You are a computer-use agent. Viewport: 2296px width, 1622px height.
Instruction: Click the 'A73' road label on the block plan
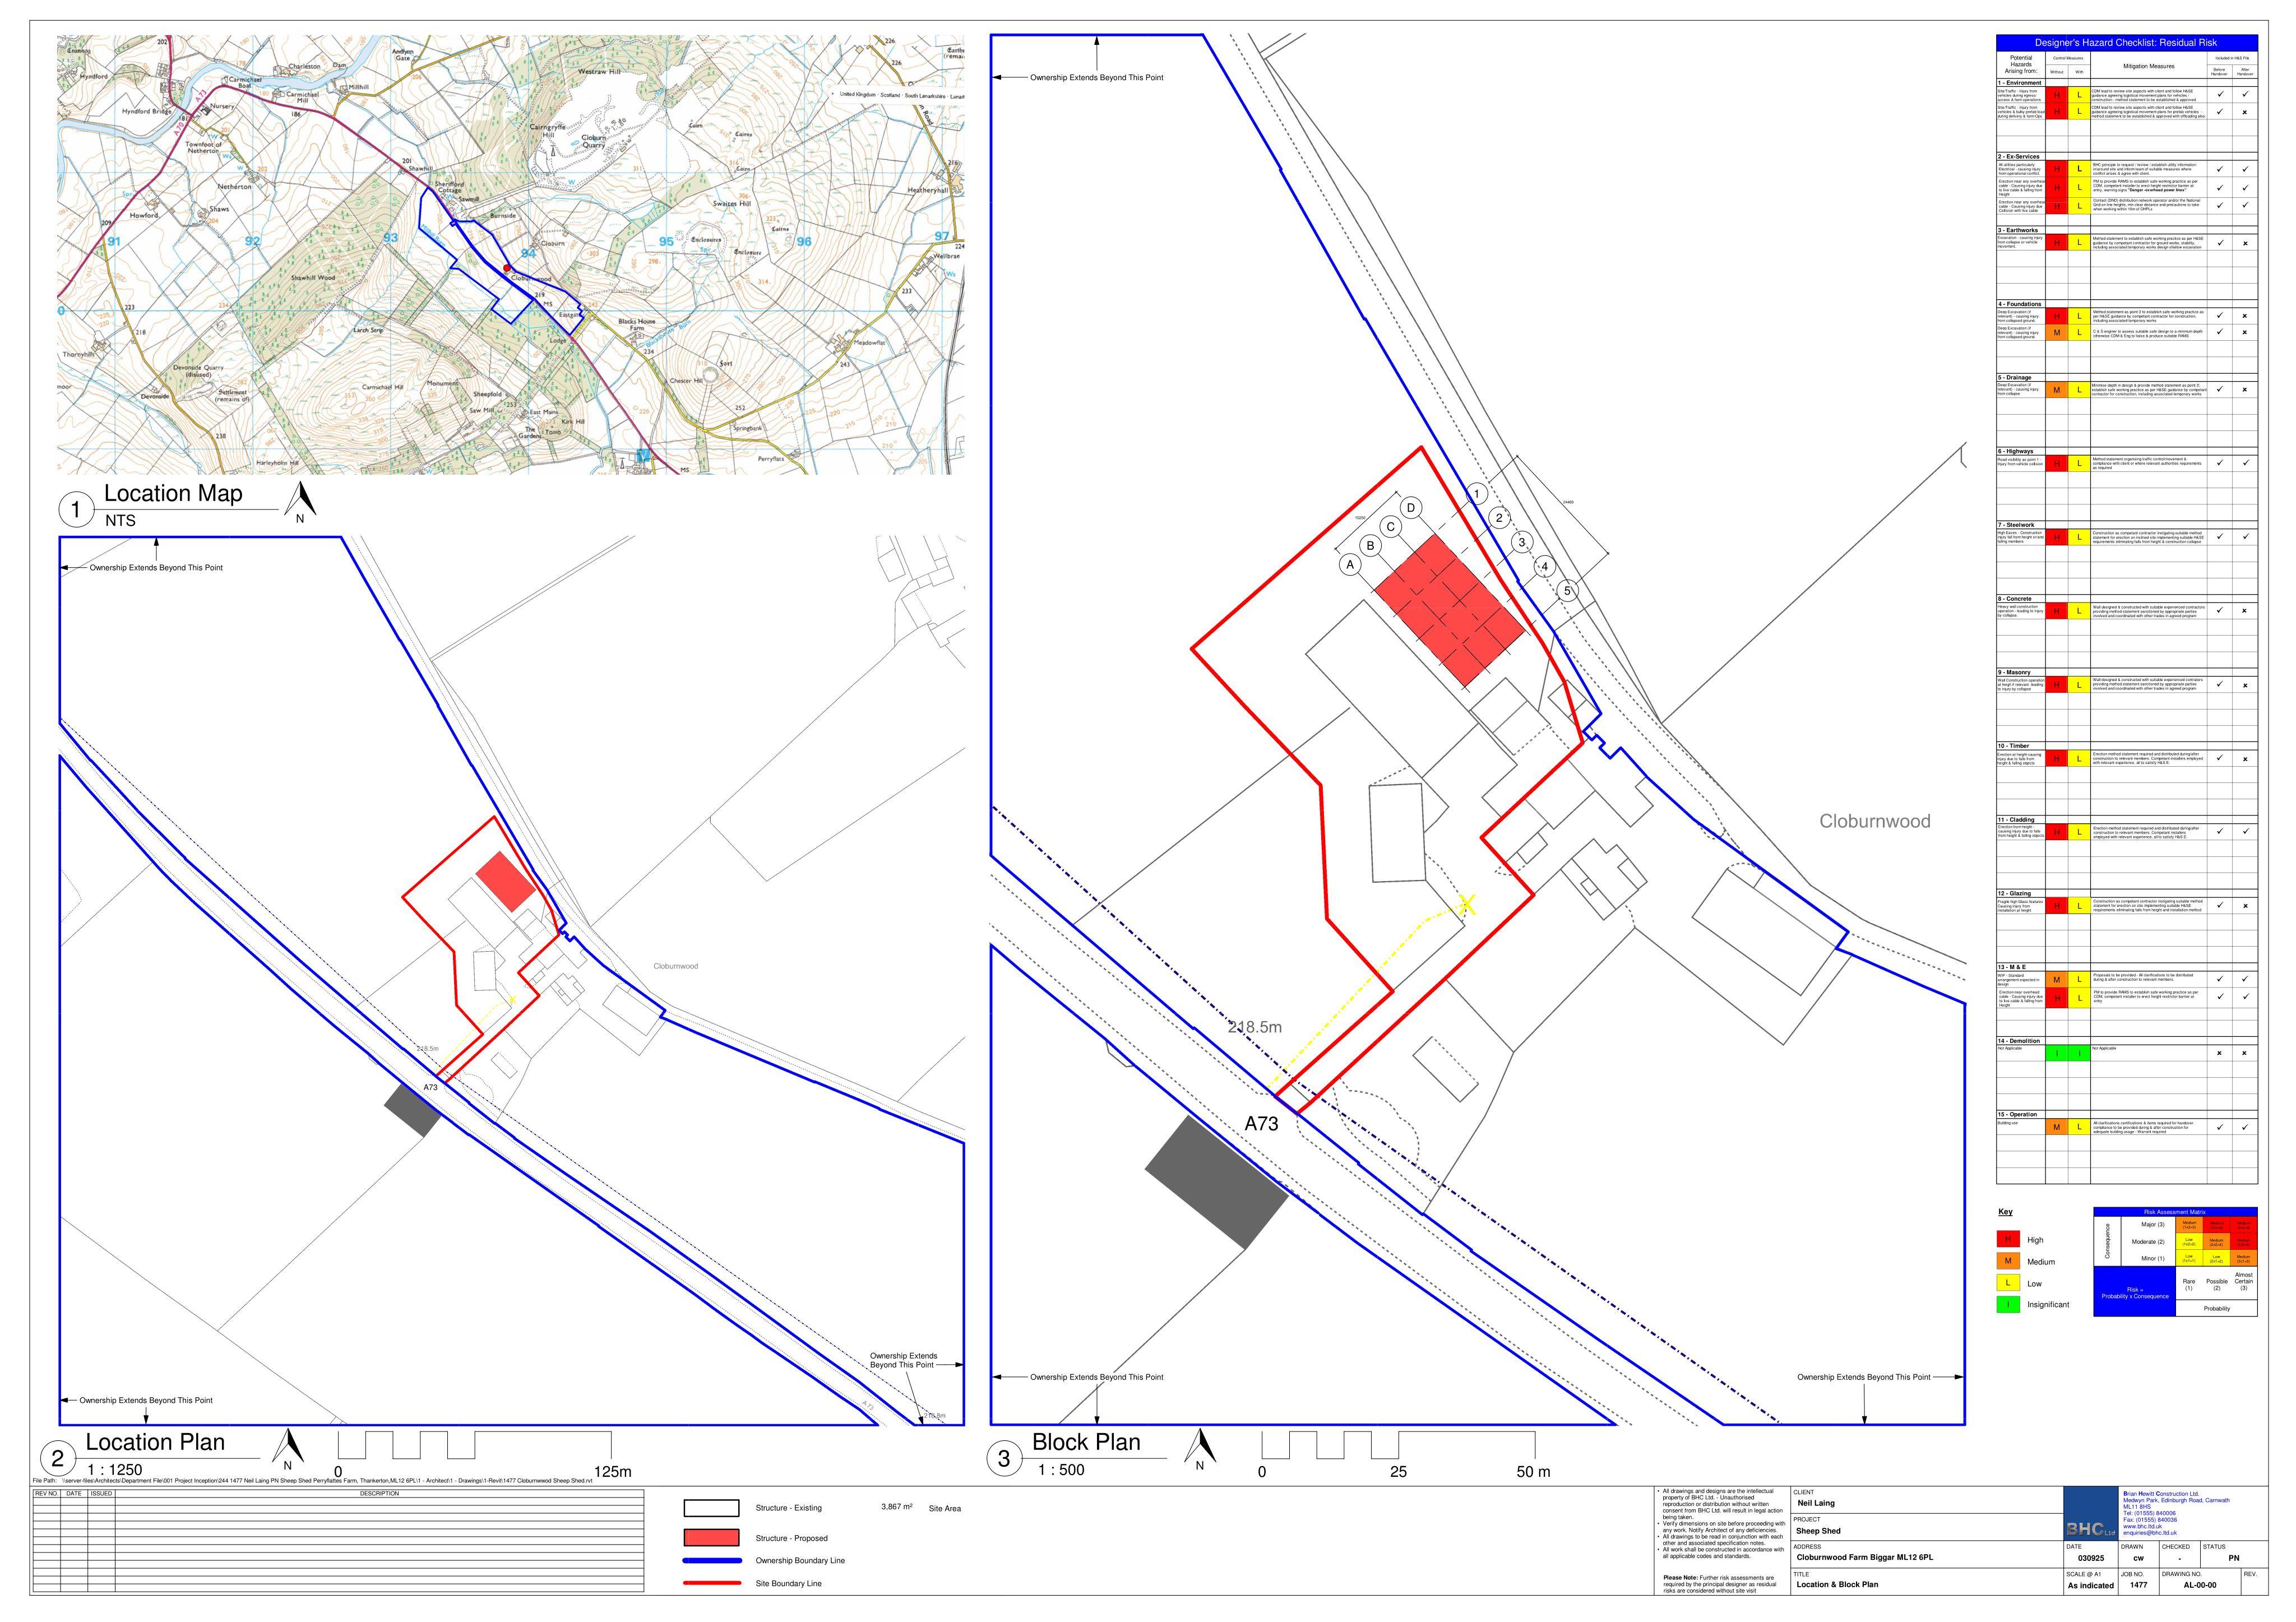coord(1261,1123)
